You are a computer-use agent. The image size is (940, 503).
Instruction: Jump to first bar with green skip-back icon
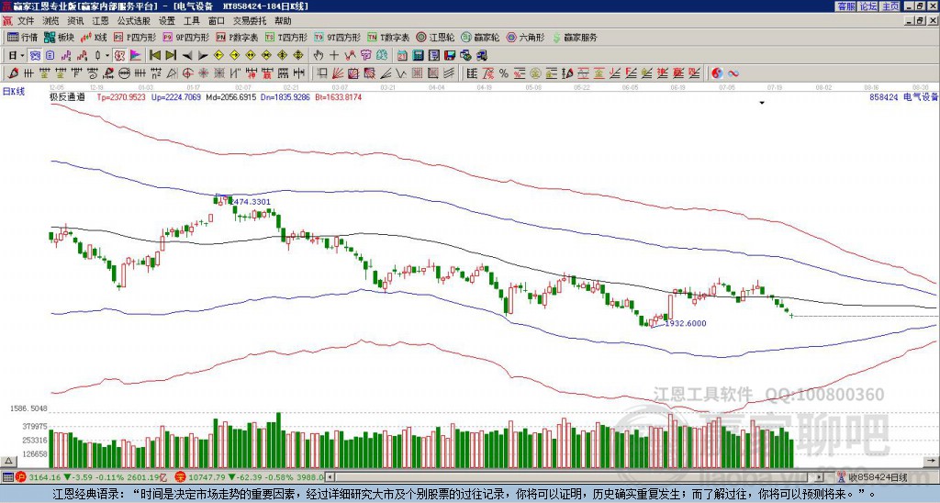(x=154, y=56)
